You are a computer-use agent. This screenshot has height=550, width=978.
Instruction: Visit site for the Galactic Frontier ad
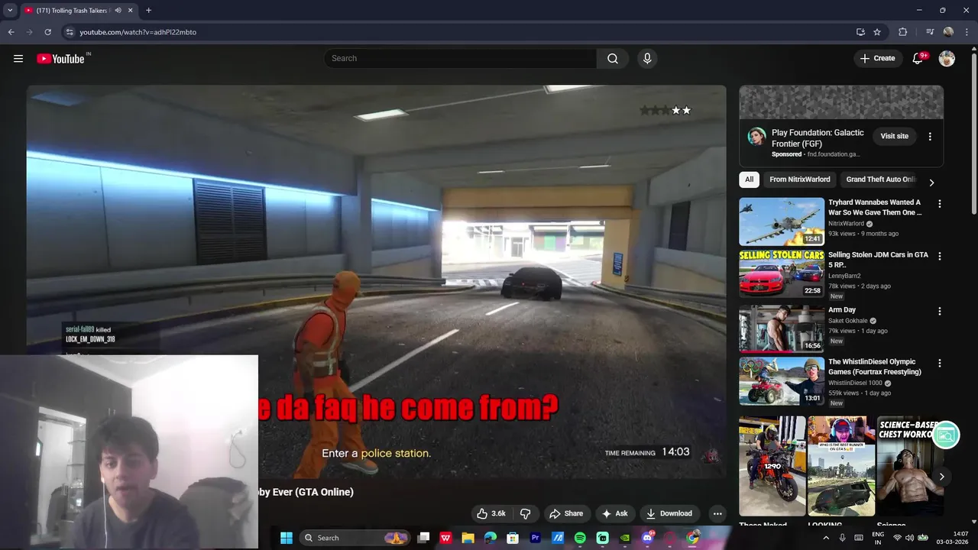894,136
